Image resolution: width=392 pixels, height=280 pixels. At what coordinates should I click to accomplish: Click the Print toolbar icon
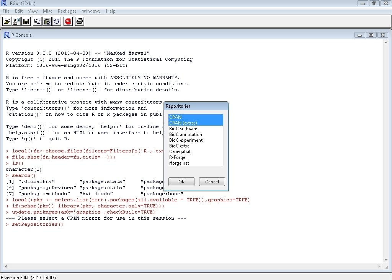click(x=80, y=21)
